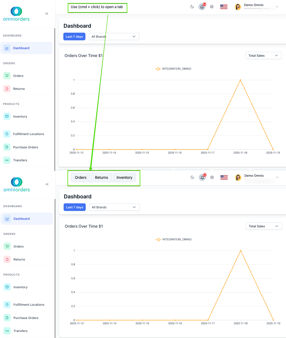Toggle dark mode moon in lower header
This screenshot has height=338, width=286.
pyautogui.click(x=192, y=177)
